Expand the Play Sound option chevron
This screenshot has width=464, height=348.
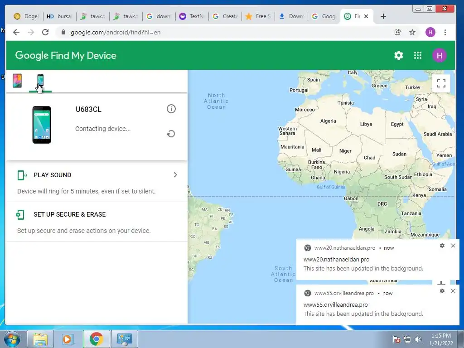point(175,175)
